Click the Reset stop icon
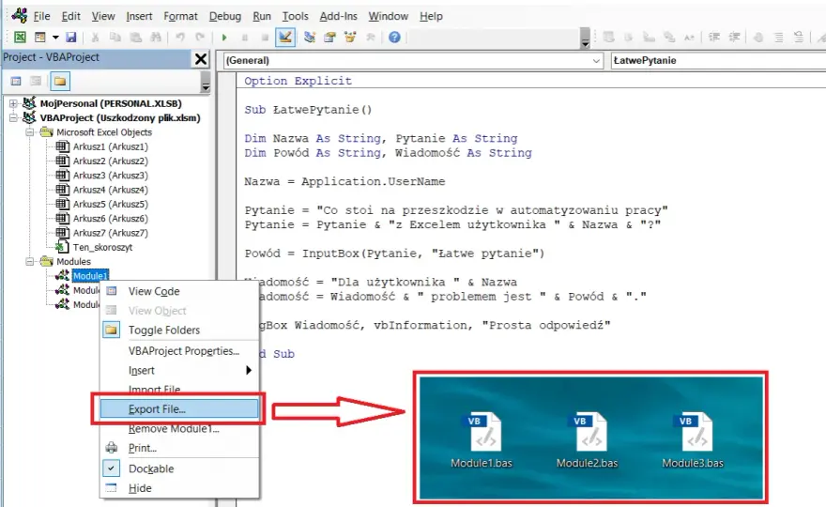Viewport: 826px width, 507px height. click(265, 37)
